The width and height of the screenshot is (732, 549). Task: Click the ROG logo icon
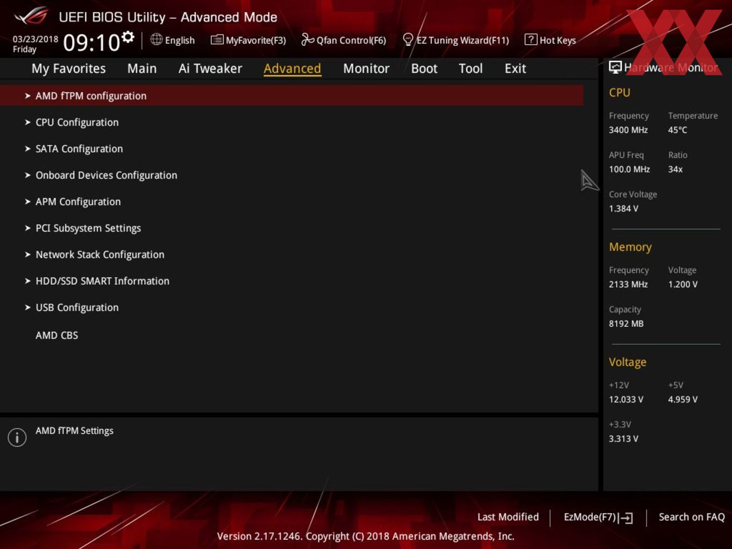click(31, 16)
